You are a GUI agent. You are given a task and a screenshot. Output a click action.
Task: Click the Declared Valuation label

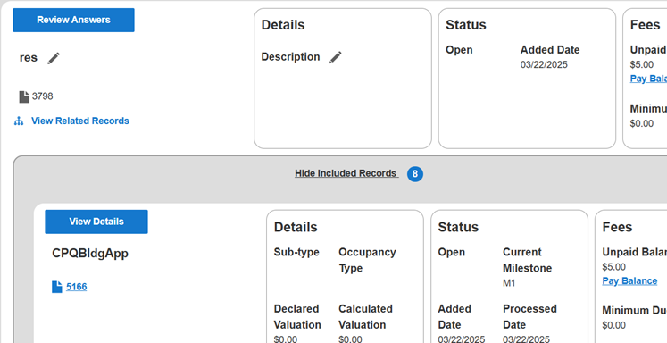pos(297,316)
